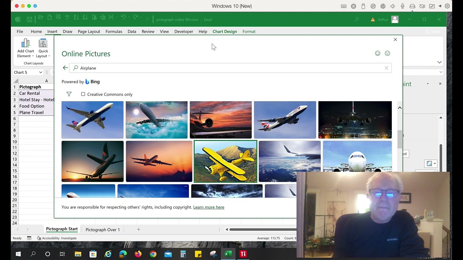The height and width of the screenshot is (260, 463).
Task: Click the Share button
Action: (433, 31)
